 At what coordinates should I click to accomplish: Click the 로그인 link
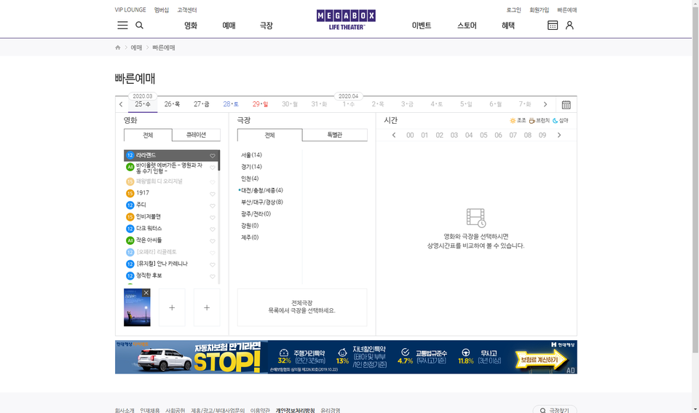(513, 10)
